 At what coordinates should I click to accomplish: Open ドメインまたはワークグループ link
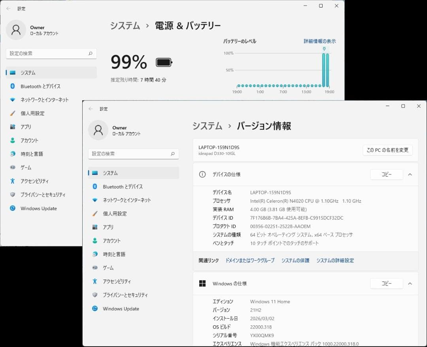(250, 260)
